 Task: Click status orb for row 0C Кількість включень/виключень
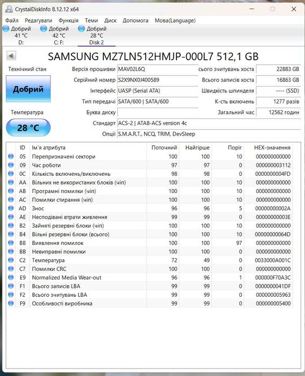tap(11, 174)
